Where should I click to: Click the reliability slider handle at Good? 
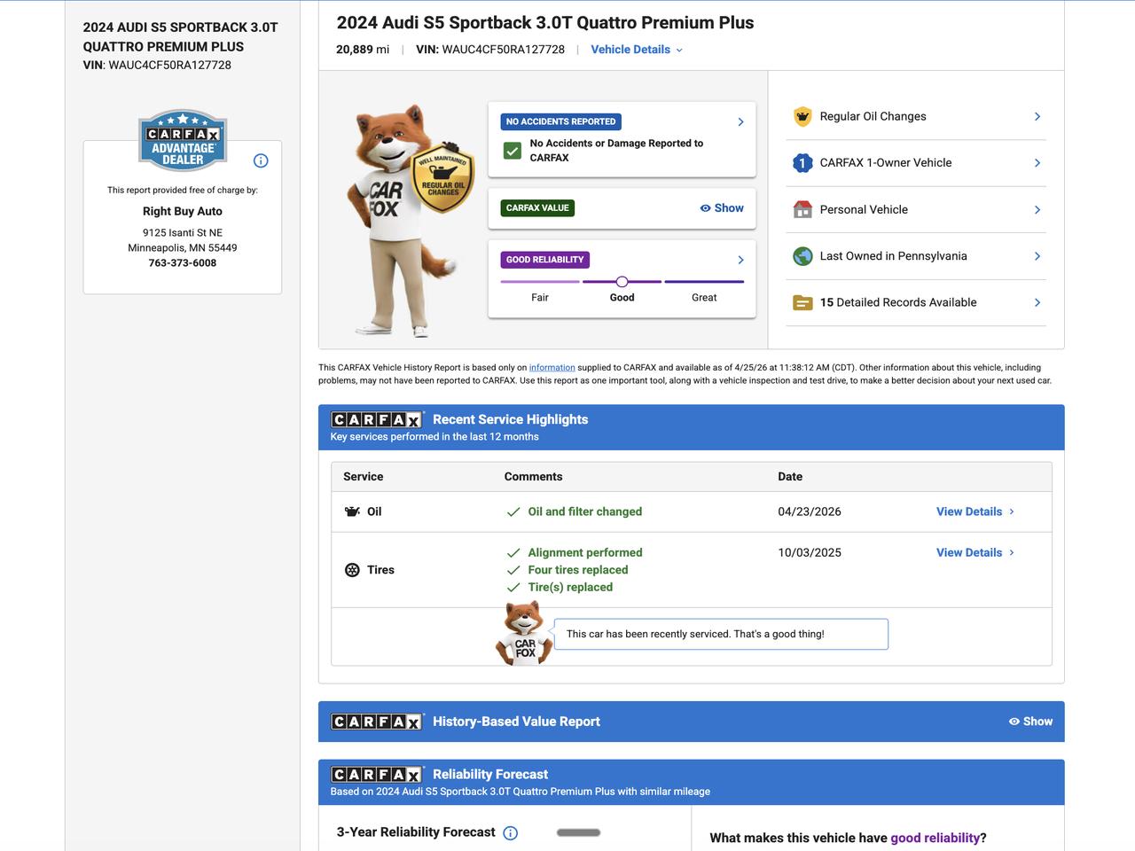tap(622, 282)
